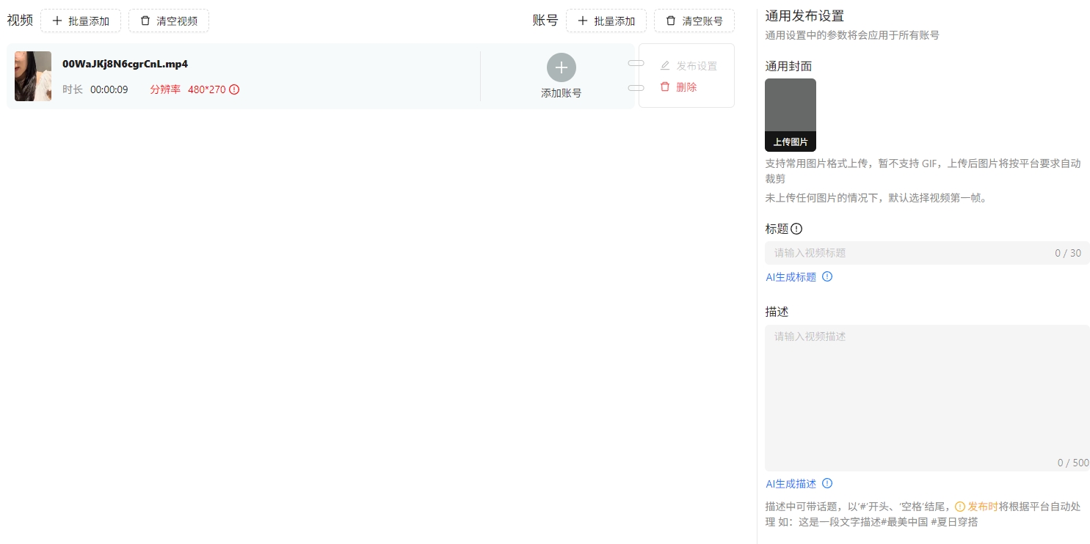
Task: Click the red trash 删除 icon
Action: click(x=665, y=87)
